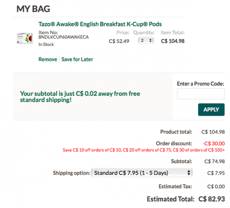Image resolution: width=230 pixels, height=208 pixels.
Task: Click the Tazo tea product thumbnail image
Action: (x=25, y=38)
